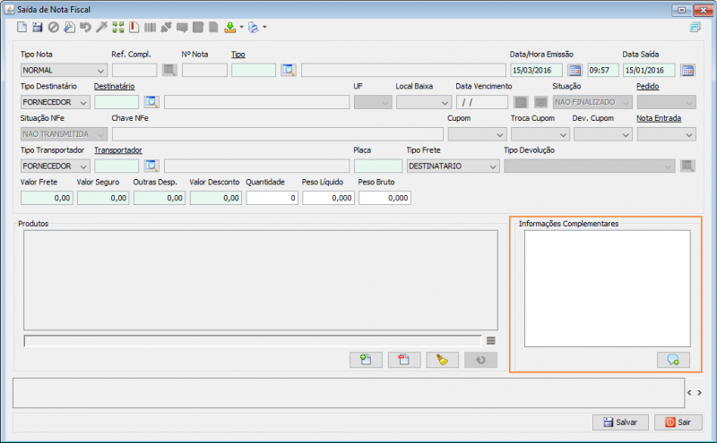Viewport: 717px width, 443px height.
Task: Click the Sair button
Action: [678, 422]
